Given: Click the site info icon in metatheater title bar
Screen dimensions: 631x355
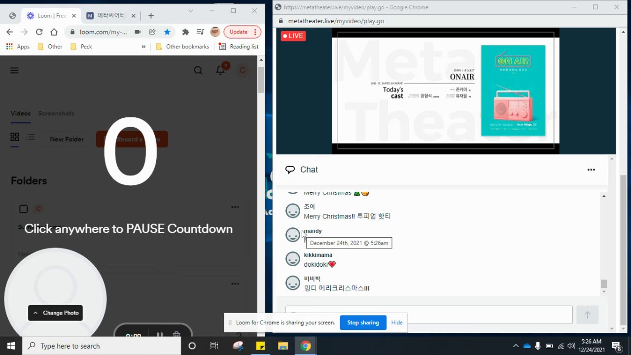Looking at the screenshot, I should coord(278,7).
